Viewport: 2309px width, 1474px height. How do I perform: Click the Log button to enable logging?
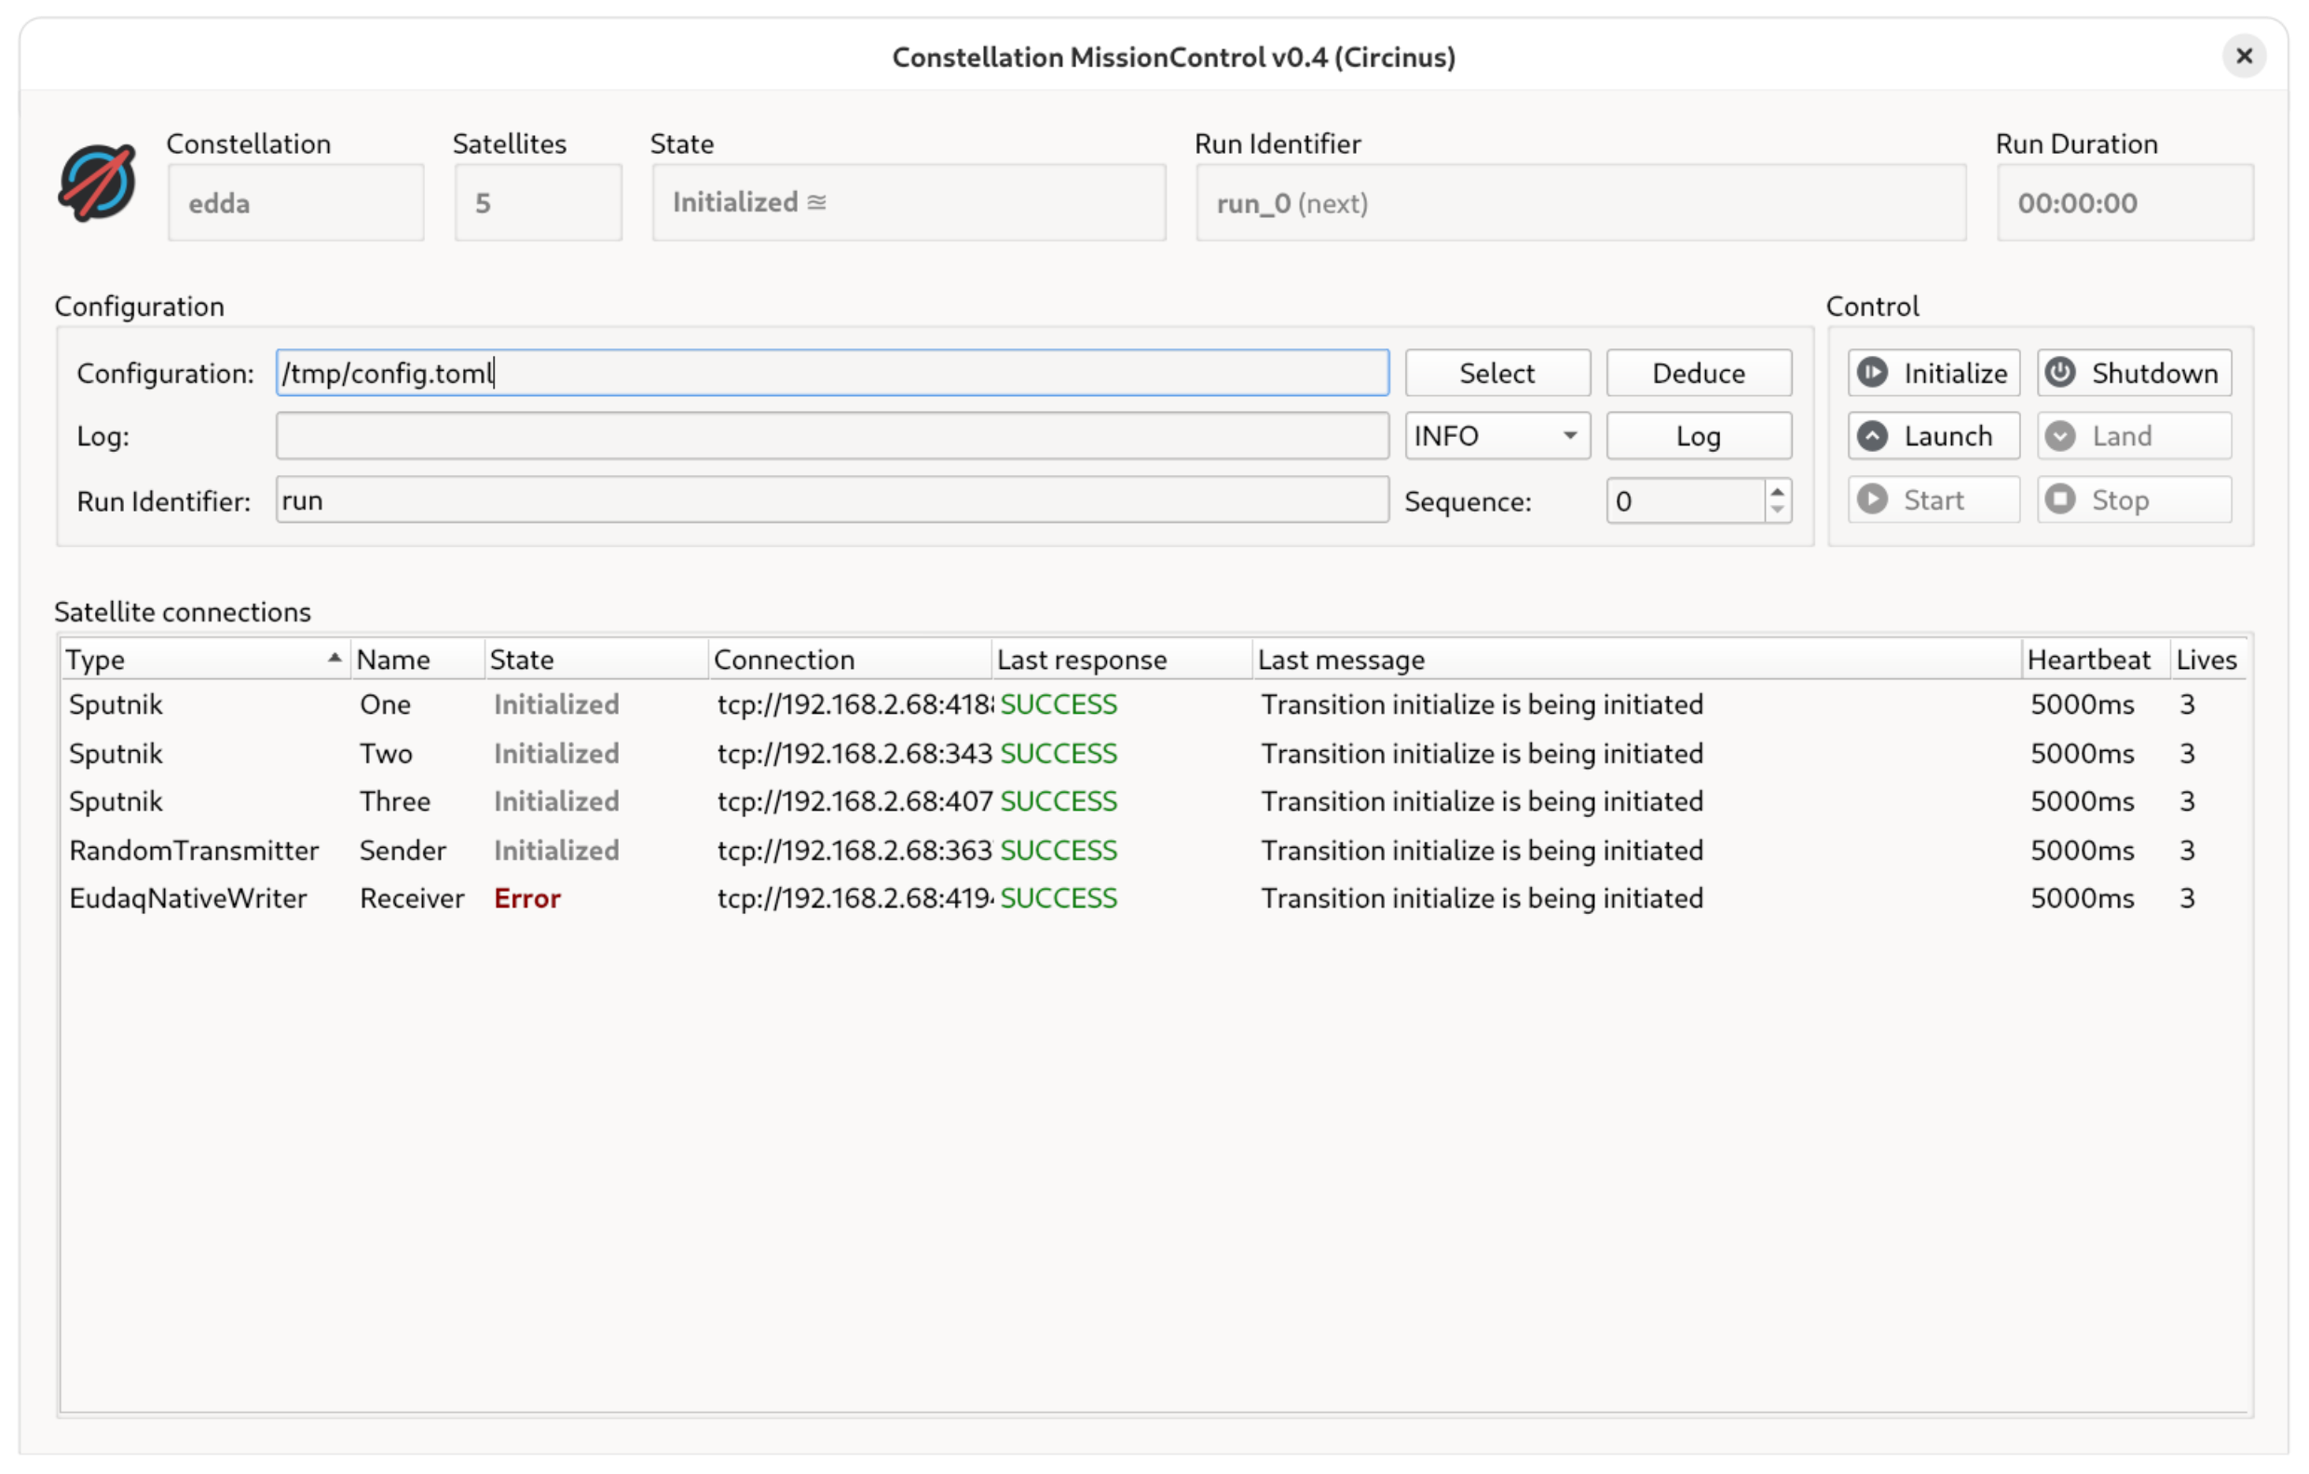tap(1697, 438)
